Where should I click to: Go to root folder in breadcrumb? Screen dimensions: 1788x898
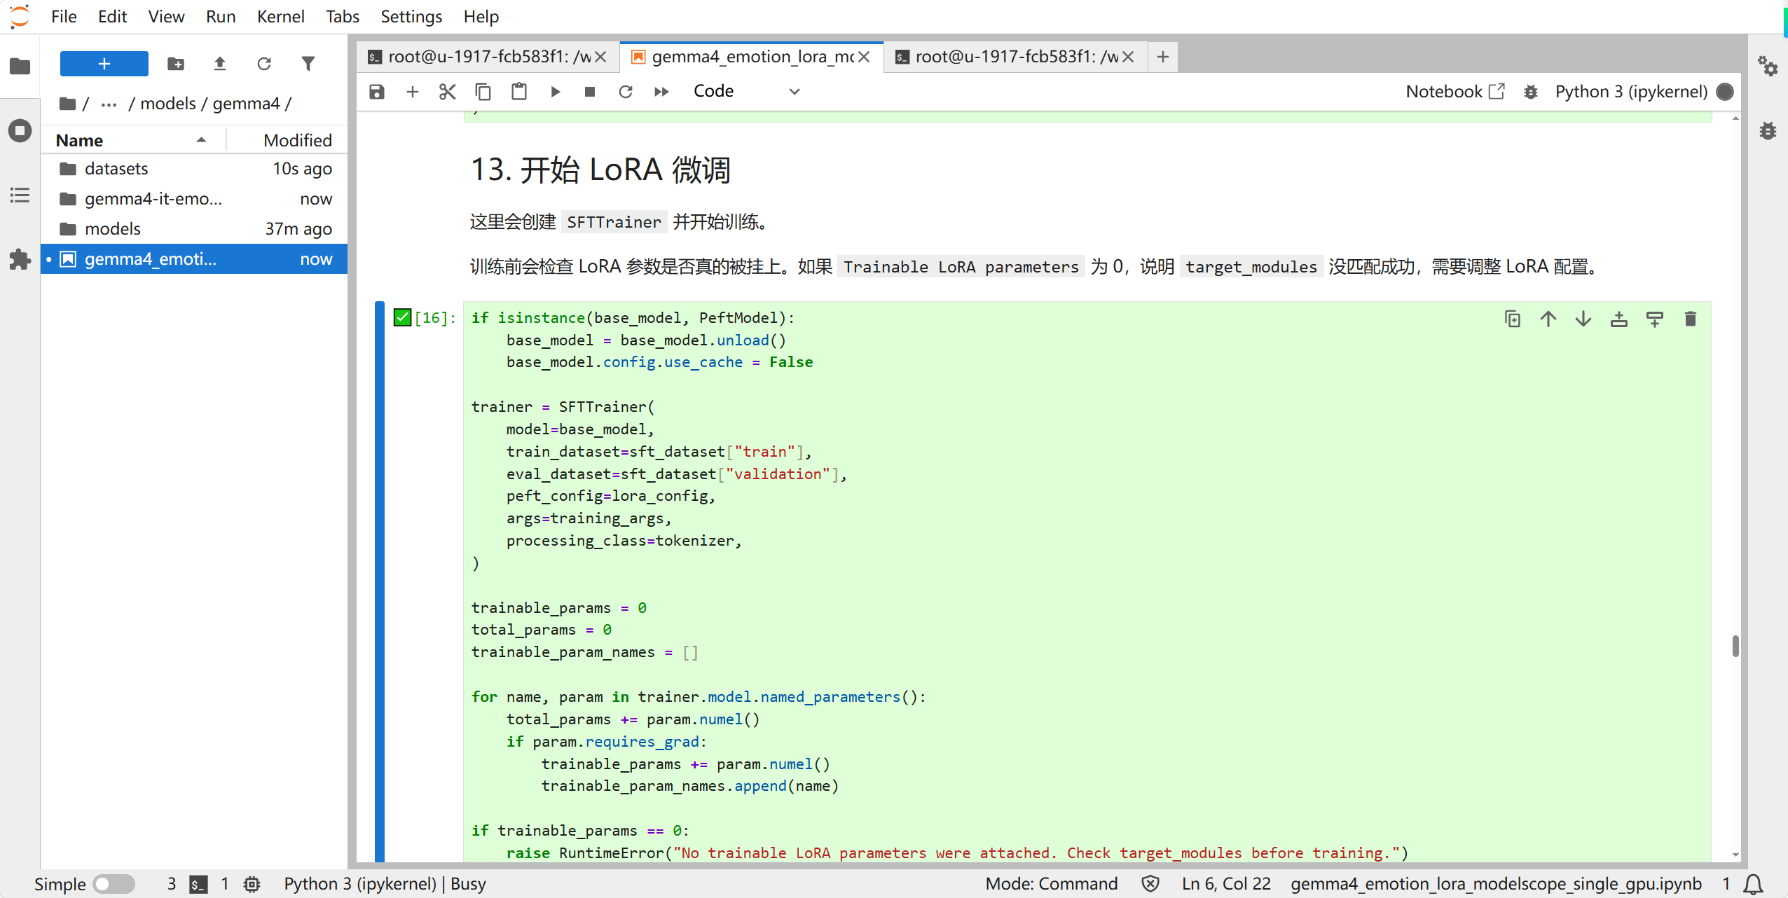(68, 104)
